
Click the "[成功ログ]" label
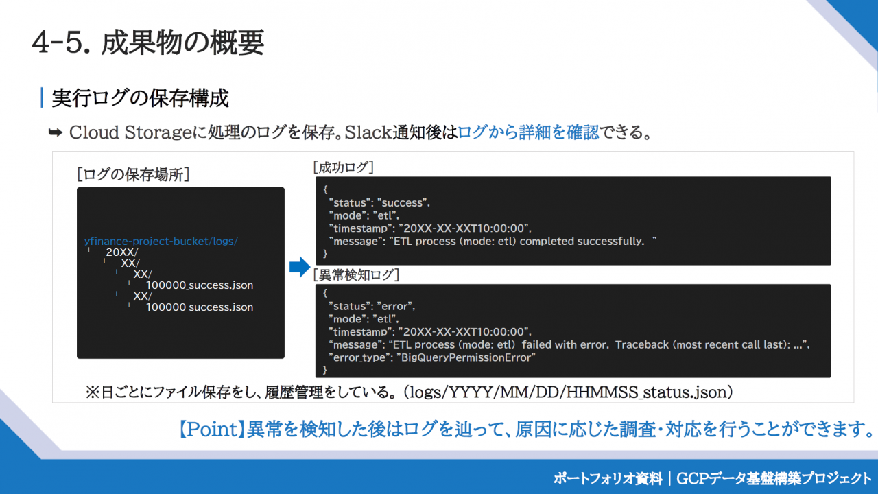click(x=343, y=167)
